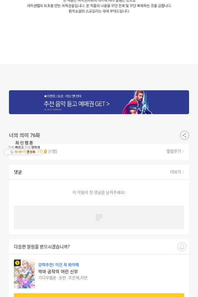
Task: Toggle the next-episode notification bell
Action: click(182, 247)
